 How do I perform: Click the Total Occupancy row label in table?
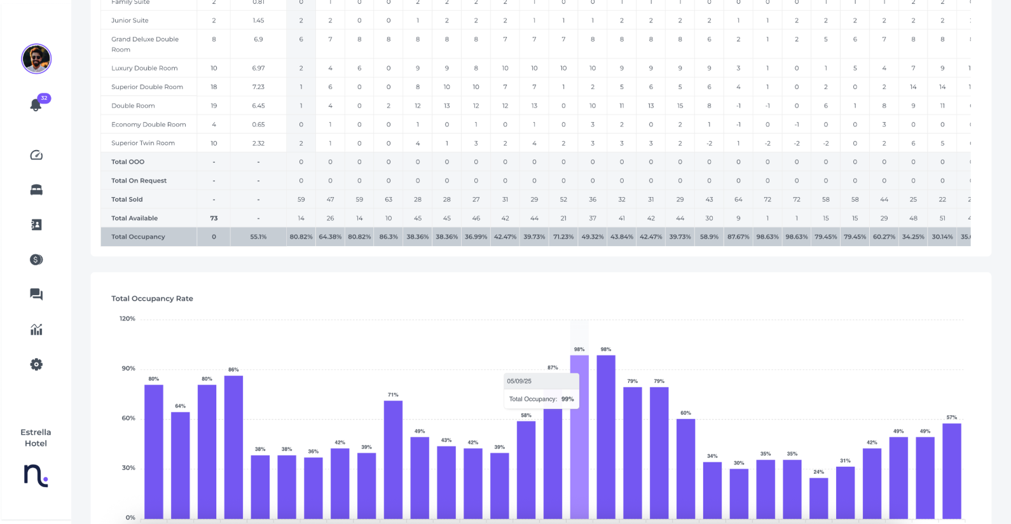(x=138, y=237)
